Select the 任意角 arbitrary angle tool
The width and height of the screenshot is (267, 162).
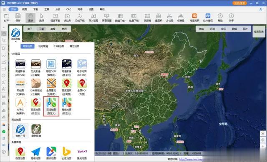[x=181, y=17]
